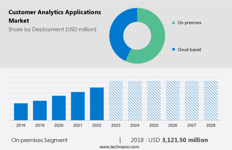The width and height of the screenshot is (232, 150).
Task: Select the hatched forecast bar for 2025
Action: pyautogui.click(x=154, y=101)
